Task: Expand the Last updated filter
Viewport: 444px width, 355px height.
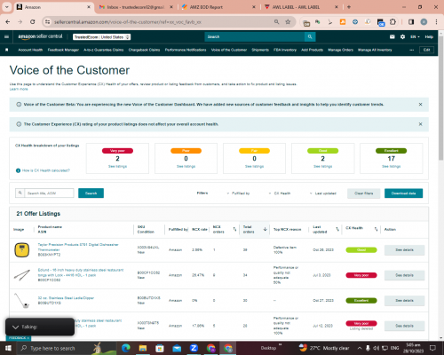Action: click(x=323, y=193)
